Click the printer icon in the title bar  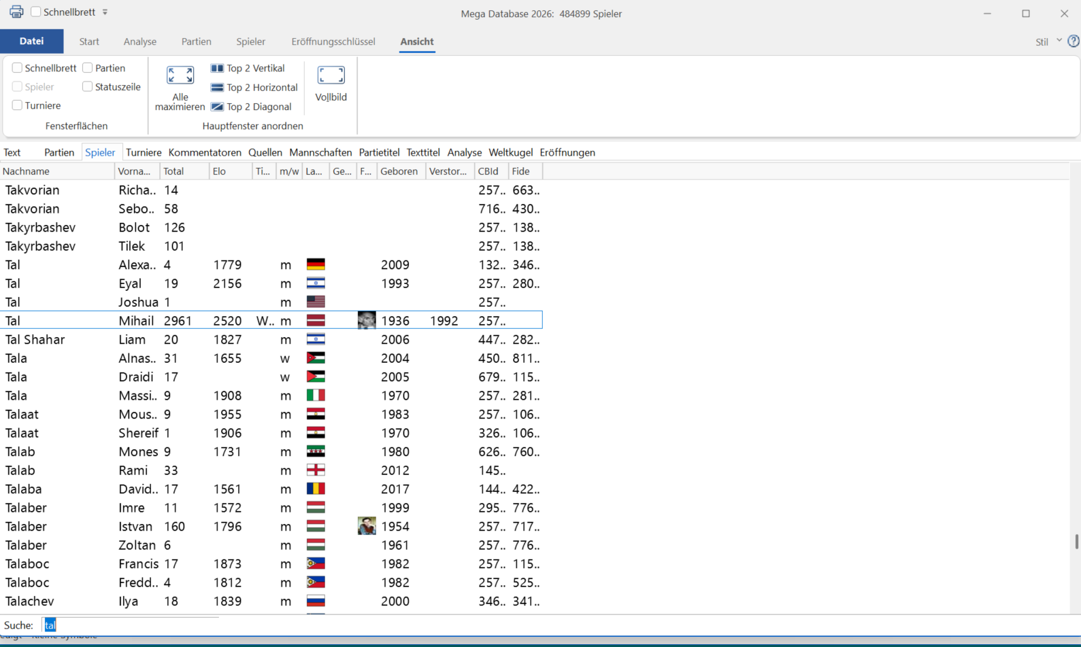point(16,12)
